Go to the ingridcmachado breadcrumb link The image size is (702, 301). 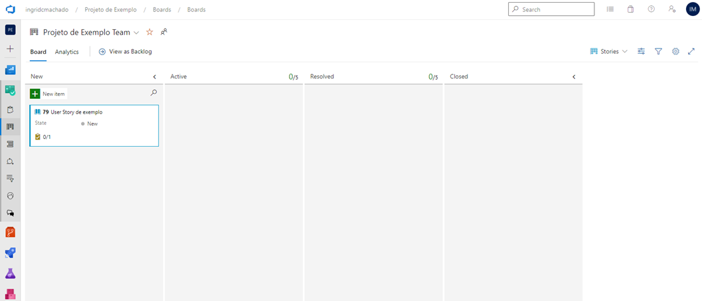(47, 9)
